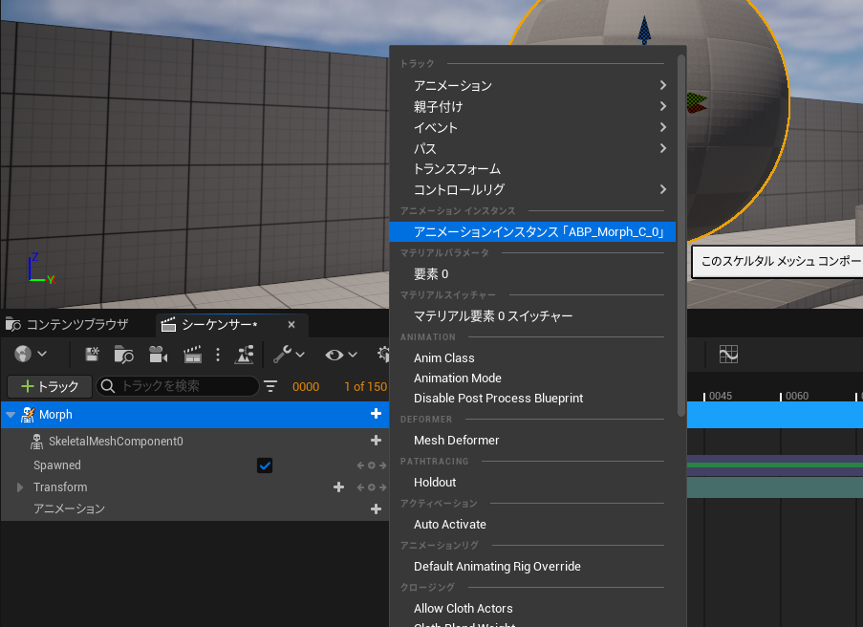Collapse the Morph track
Screen dimensions: 863x627
coord(11,415)
